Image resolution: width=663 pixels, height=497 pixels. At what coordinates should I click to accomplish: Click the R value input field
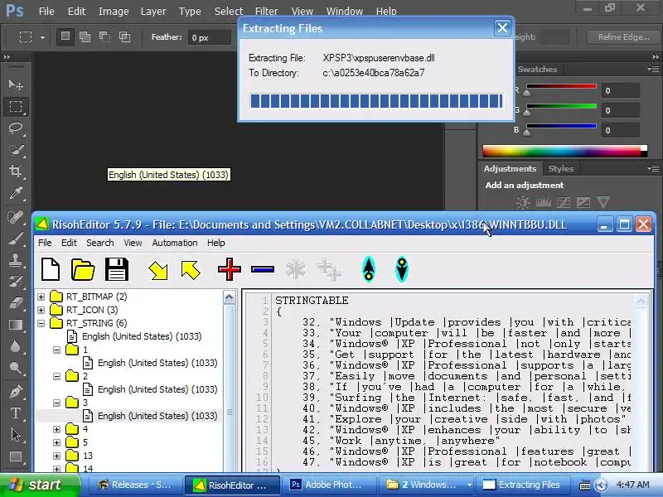[x=621, y=90]
